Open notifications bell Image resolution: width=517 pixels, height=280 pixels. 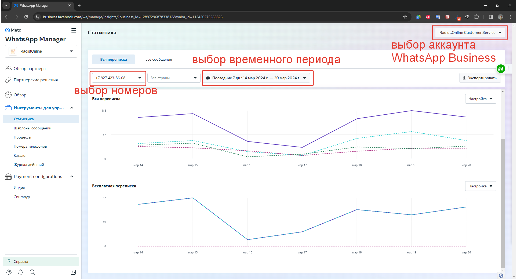[x=21, y=272]
